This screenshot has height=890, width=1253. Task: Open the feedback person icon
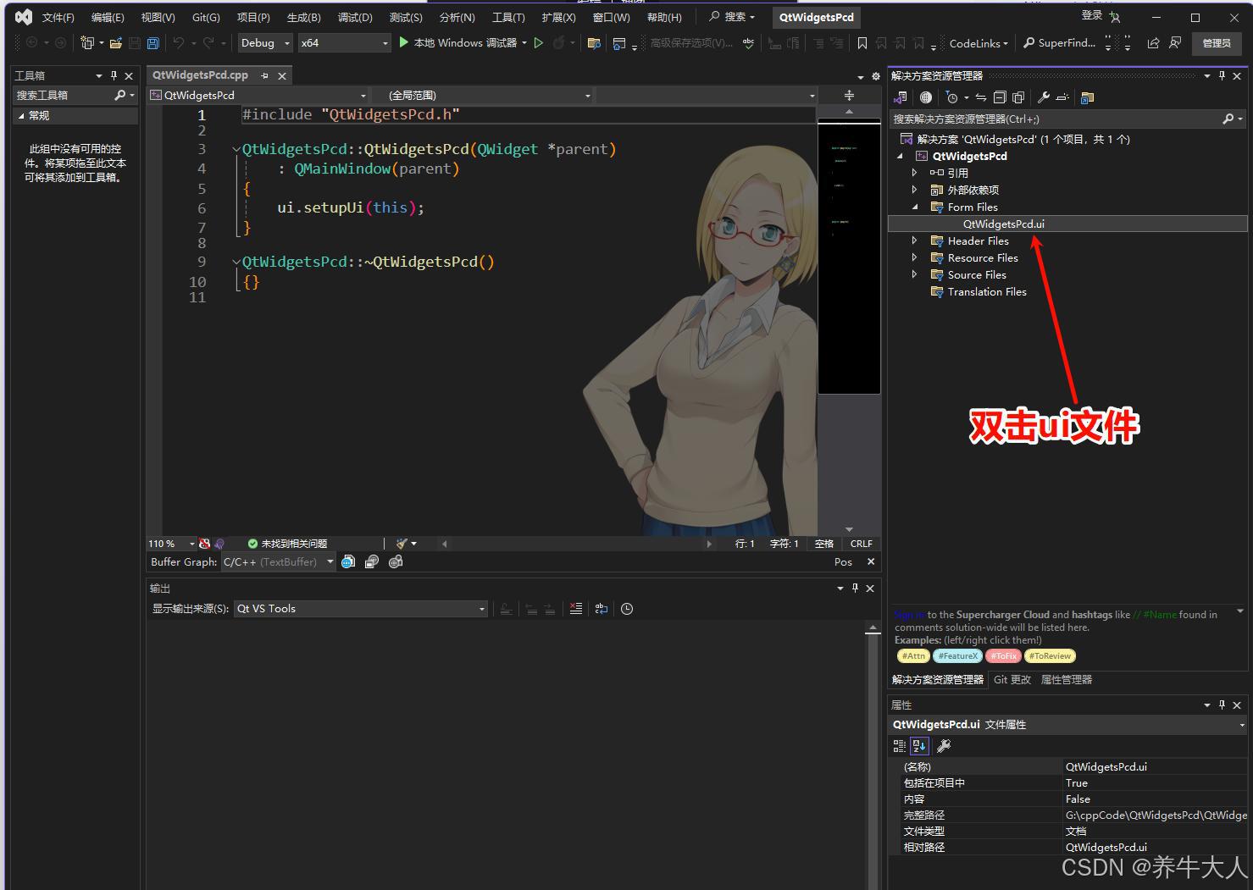tap(1175, 42)
